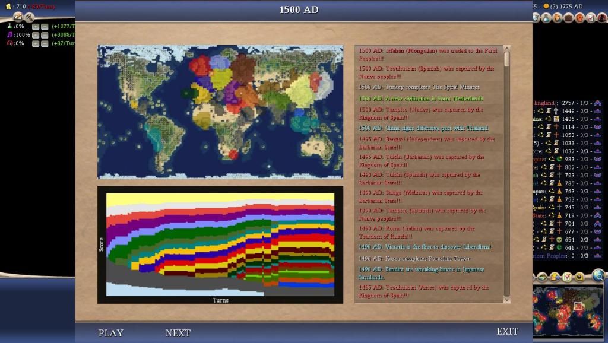
Task: Open the Military Advisor dark red icon
Action: point(602,18)
